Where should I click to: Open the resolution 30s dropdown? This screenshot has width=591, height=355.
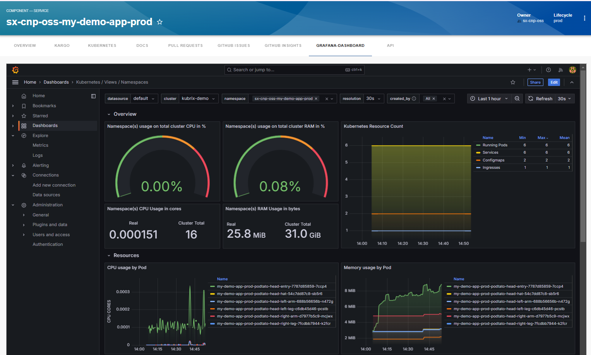373,99
